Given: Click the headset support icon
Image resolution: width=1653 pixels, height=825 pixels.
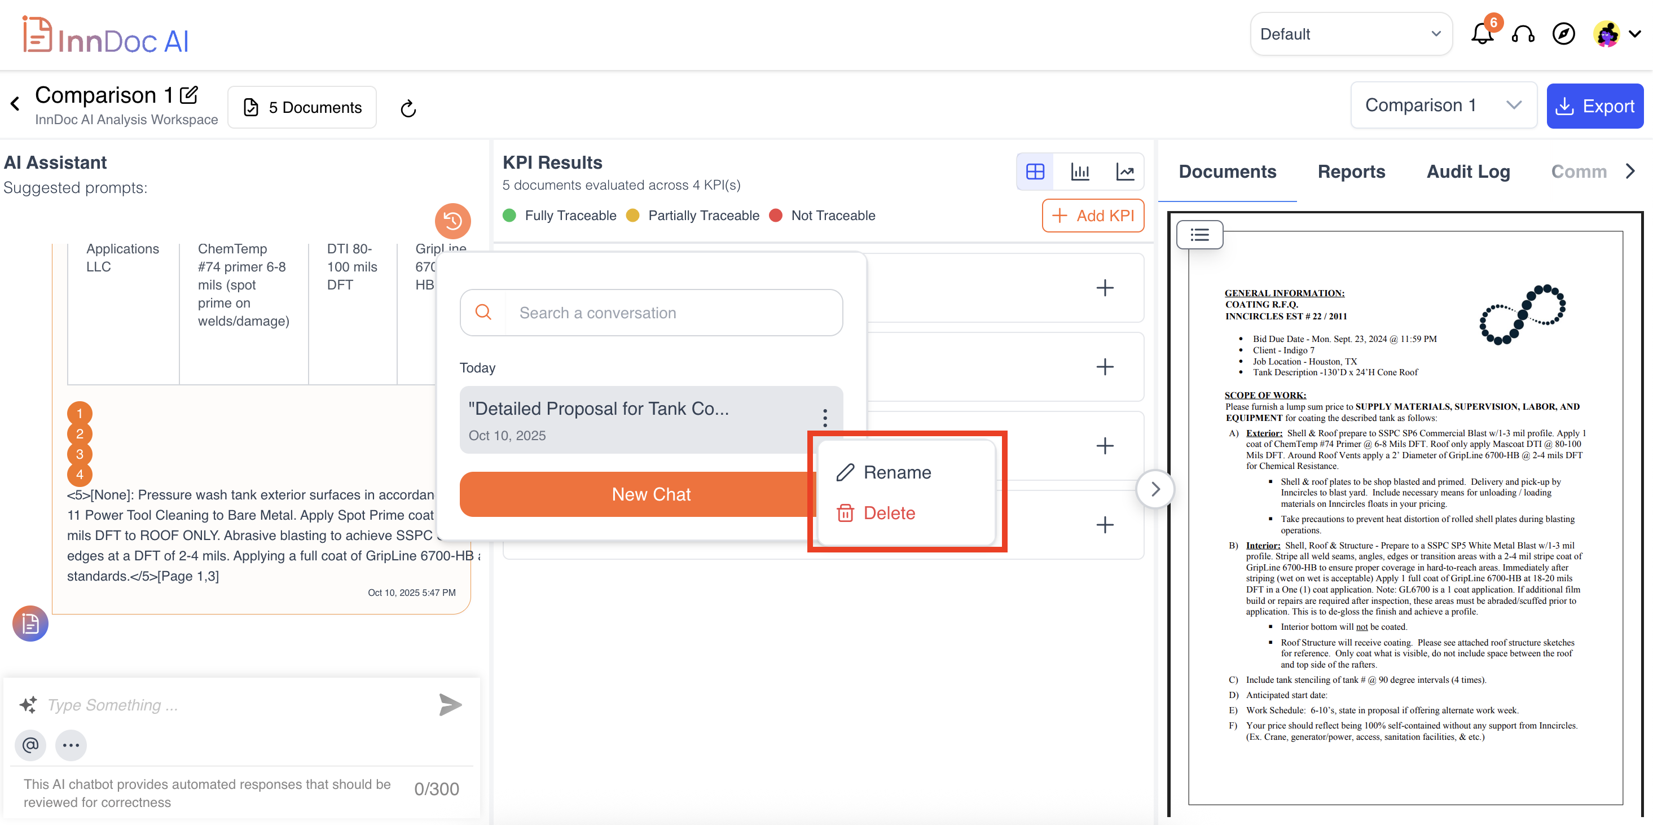Looking at the screenshot, I should pos(1523,34).
